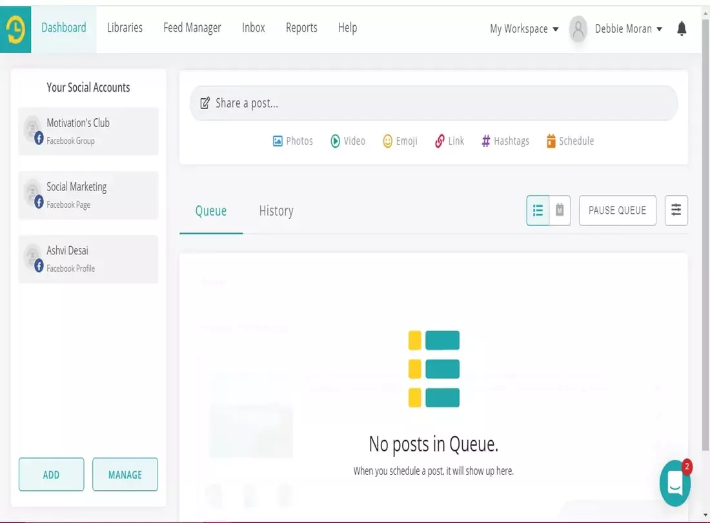
Task: Switch to list view of queue
Action: point(538,210)
